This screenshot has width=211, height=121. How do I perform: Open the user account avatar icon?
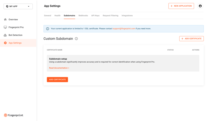(200, 6)
